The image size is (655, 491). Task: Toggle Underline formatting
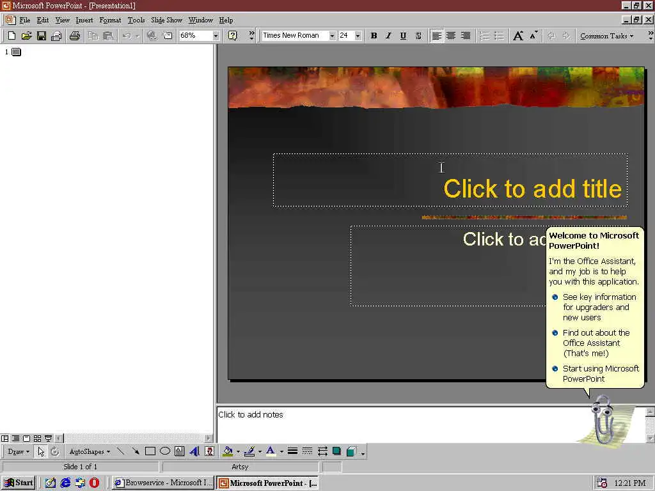pos(403,36)
